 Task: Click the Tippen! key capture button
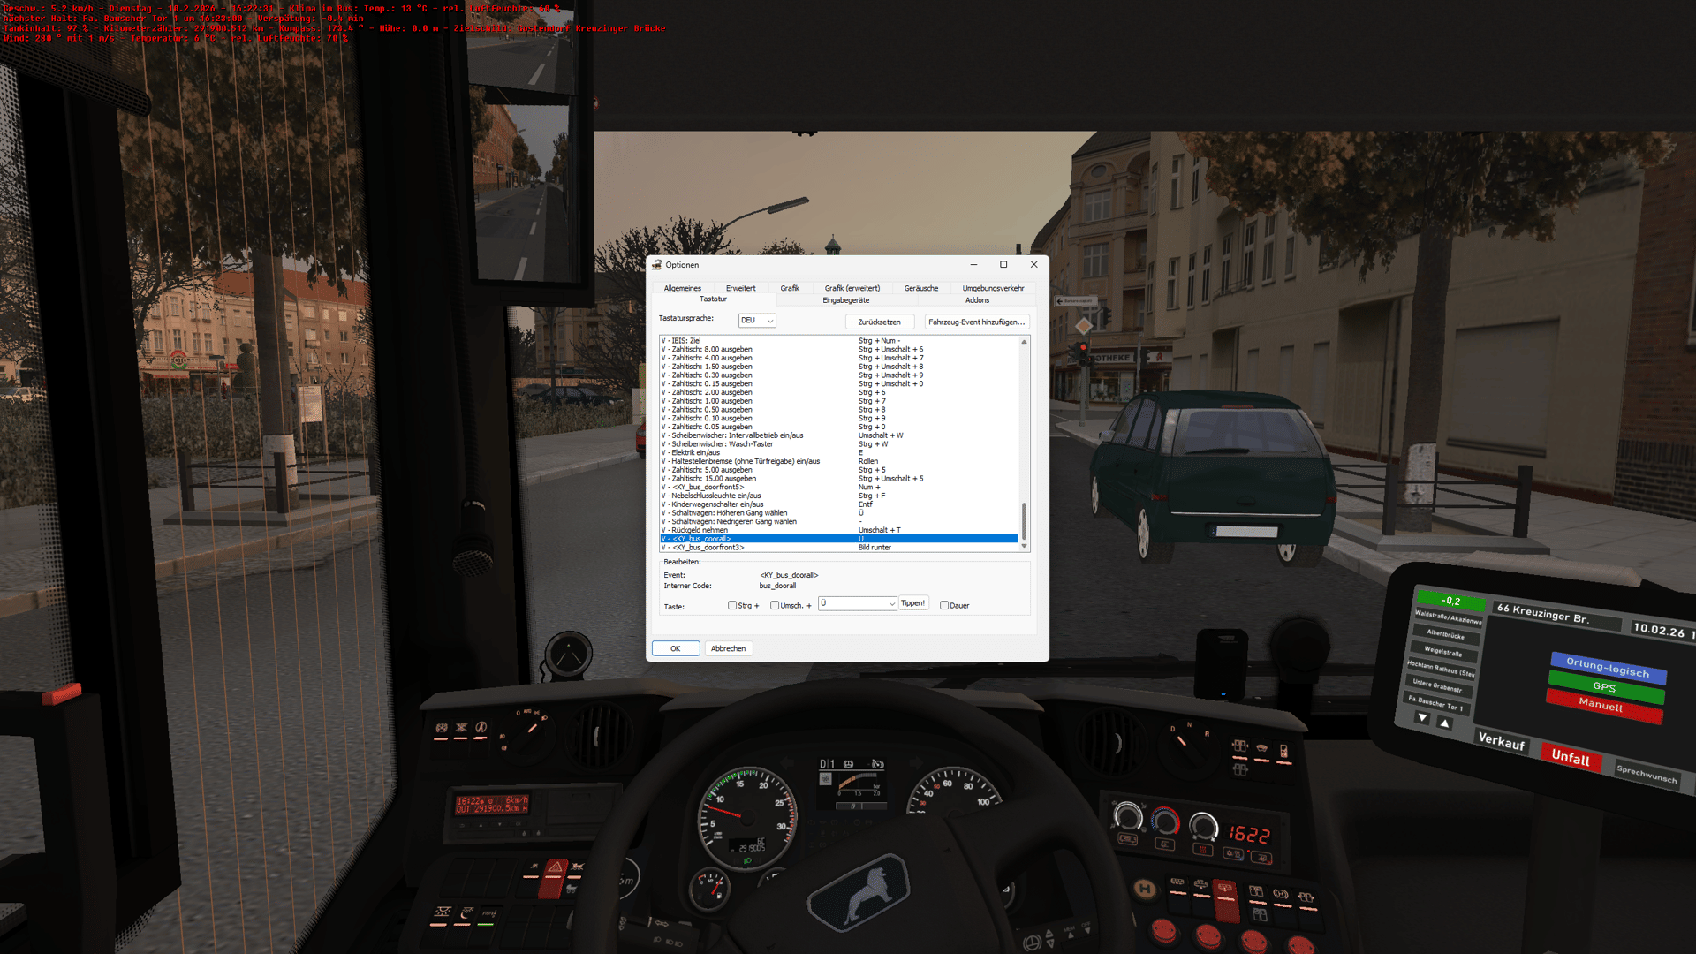912,603
